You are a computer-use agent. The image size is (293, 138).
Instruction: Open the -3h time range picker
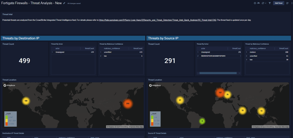(257, 3)
